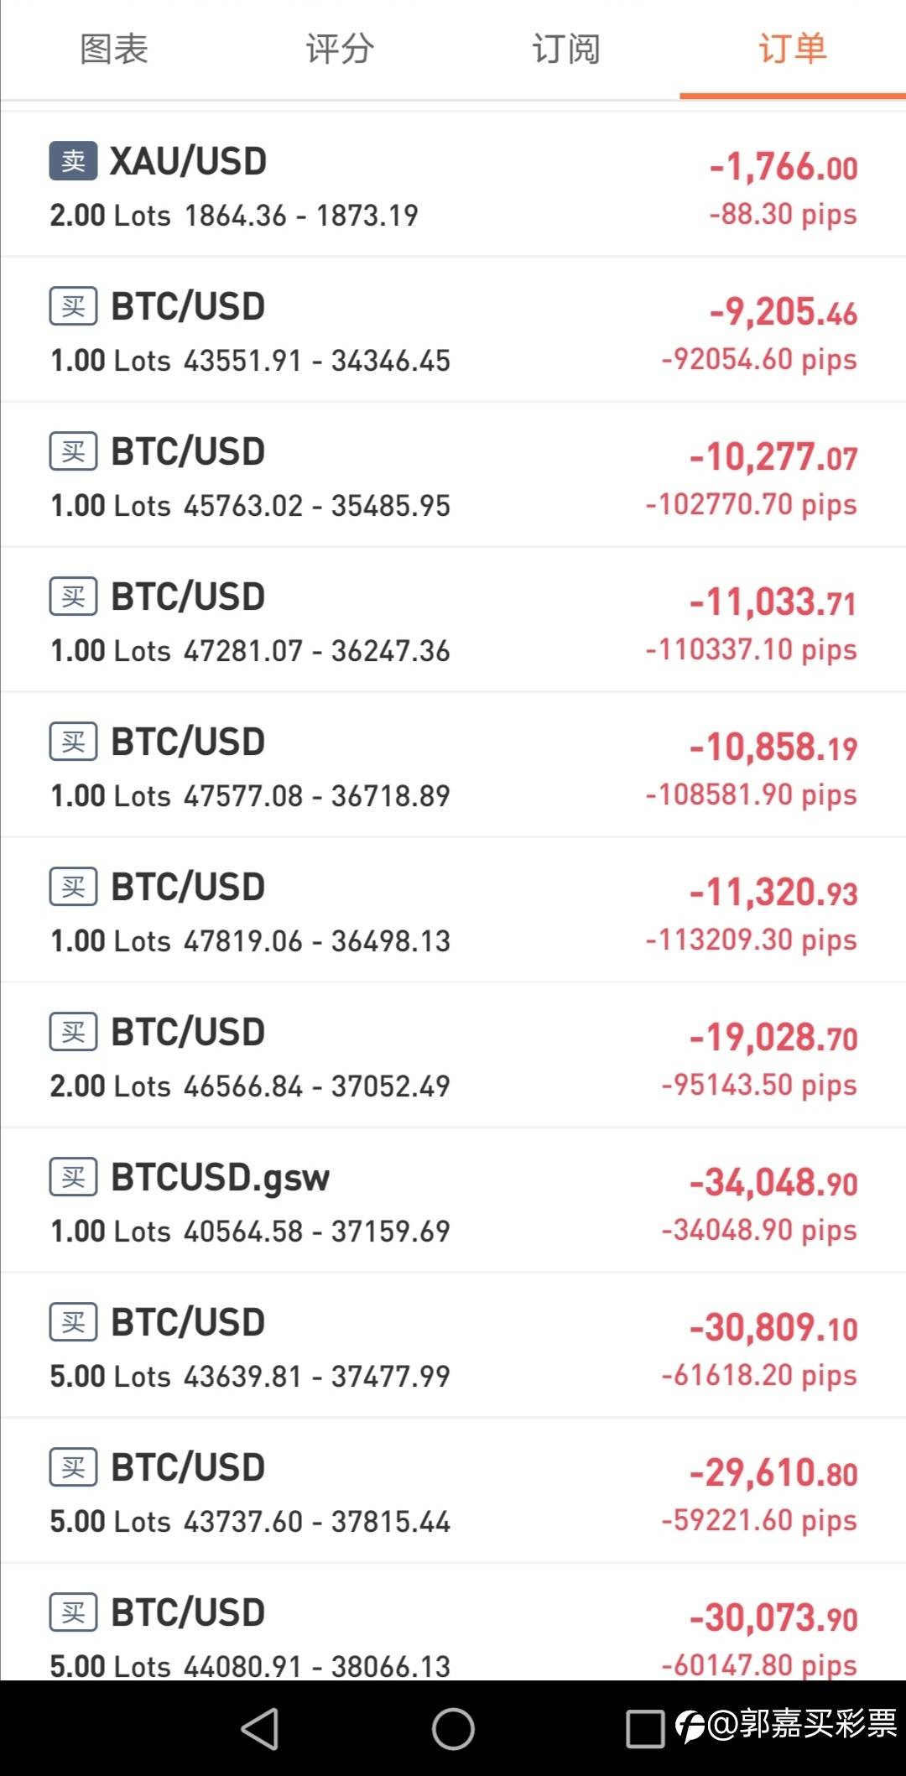Screen dimensions: 906x1776
Task: Open BTC/USD order at 47577.08 entry
Action: point(453,765)
